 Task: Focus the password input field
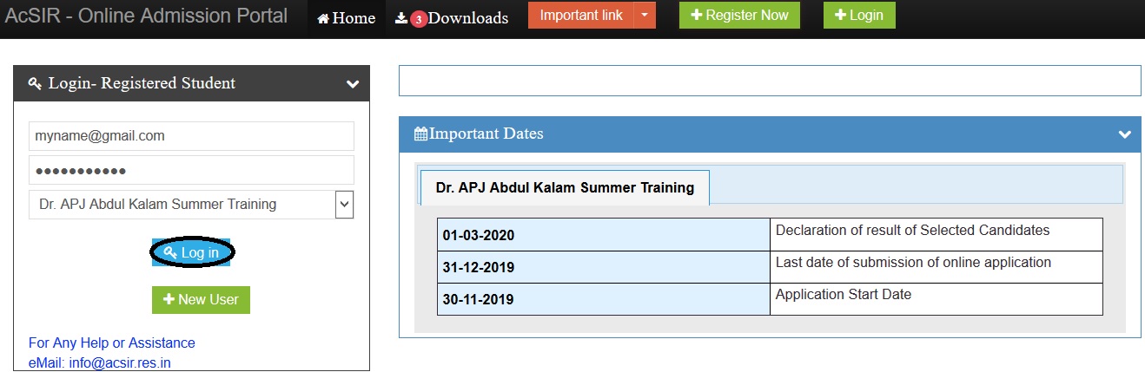[x=191, y=170]
